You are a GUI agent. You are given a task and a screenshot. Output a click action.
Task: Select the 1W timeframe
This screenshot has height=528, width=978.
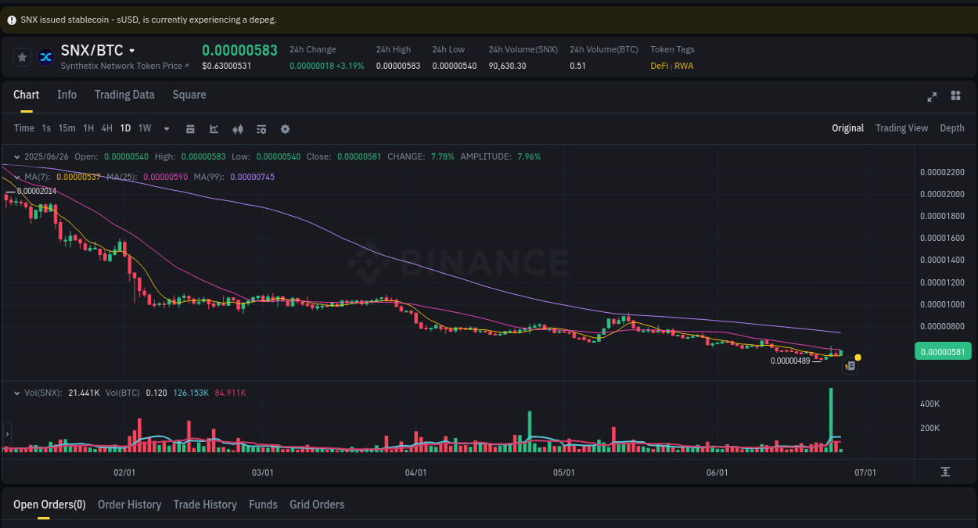tap(144, 128)
